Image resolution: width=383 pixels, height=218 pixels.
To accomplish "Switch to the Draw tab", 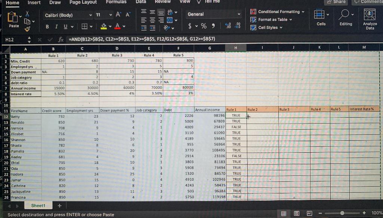I will click(55, 3).
